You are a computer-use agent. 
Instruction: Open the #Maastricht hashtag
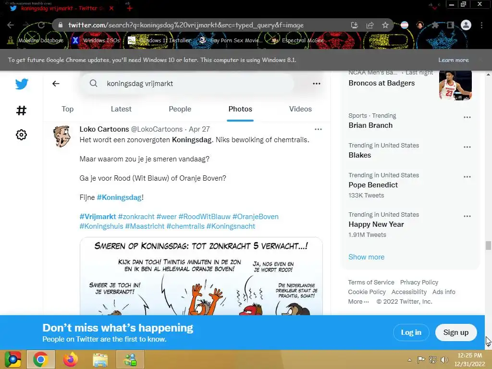point(145,226)
